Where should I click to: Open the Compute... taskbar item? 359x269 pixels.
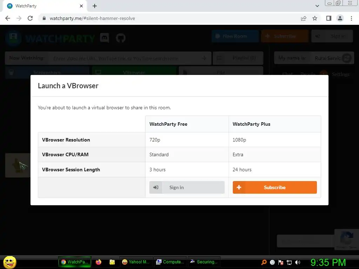pos(170,262)
